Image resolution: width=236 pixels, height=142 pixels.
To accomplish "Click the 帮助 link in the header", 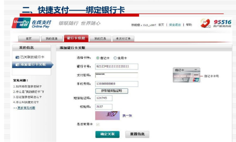I will [189, 25].
